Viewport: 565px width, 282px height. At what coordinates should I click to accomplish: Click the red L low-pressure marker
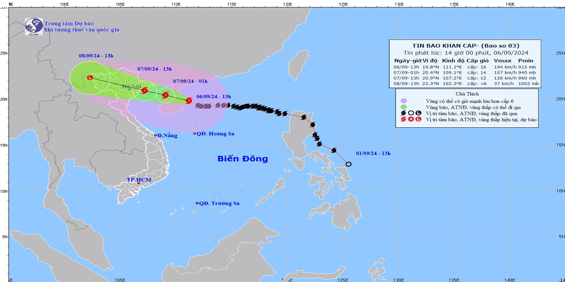coord(90,77)
